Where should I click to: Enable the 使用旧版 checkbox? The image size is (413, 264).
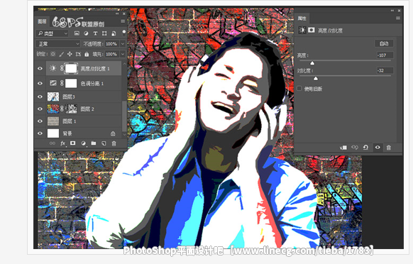pos(299,89)
